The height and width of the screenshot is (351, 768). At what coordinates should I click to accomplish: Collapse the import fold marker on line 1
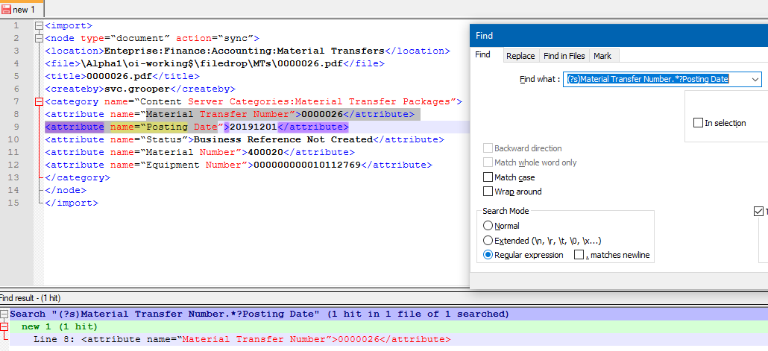40,26
